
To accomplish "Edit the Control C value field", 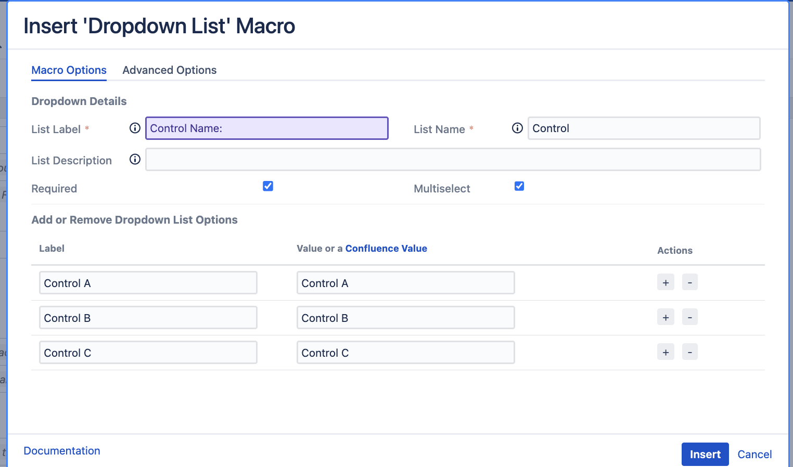I will (x=406, y=353).
